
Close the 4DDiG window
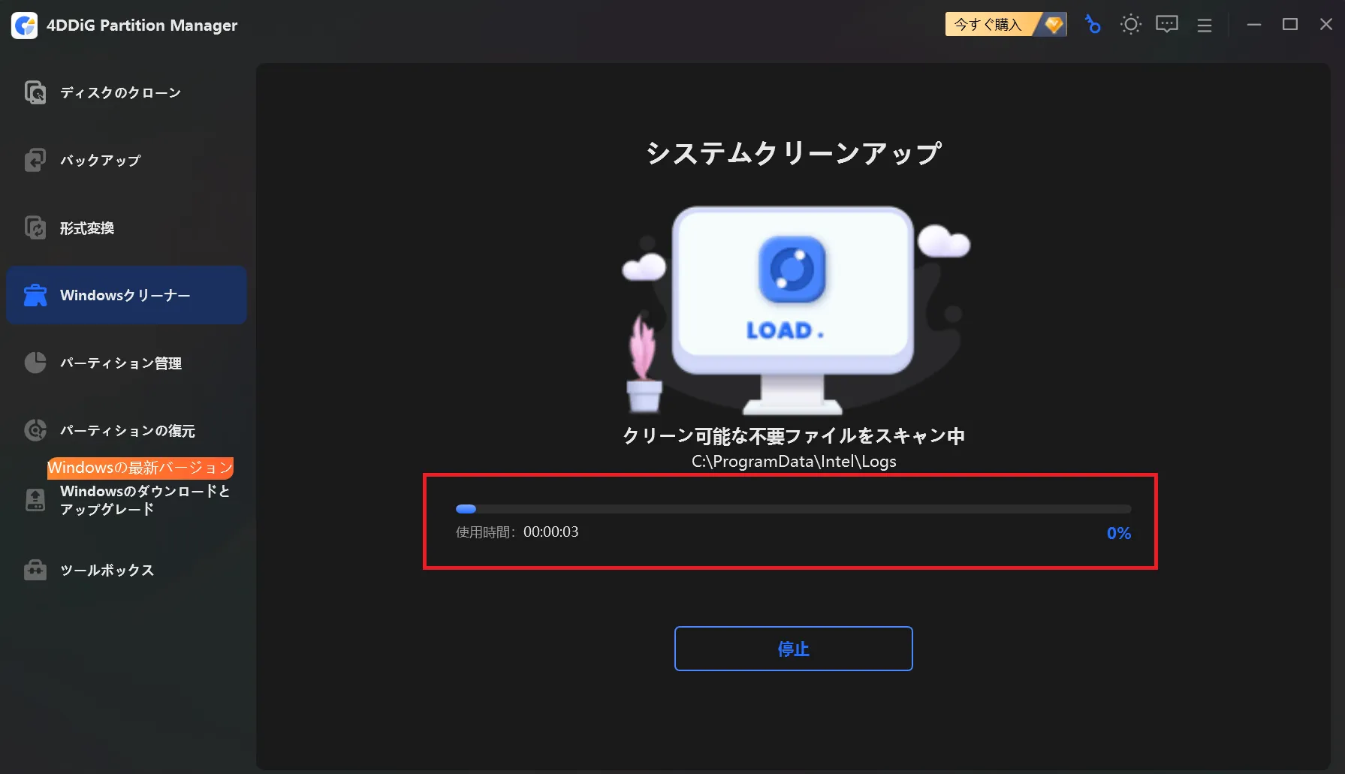(1326, 25)
